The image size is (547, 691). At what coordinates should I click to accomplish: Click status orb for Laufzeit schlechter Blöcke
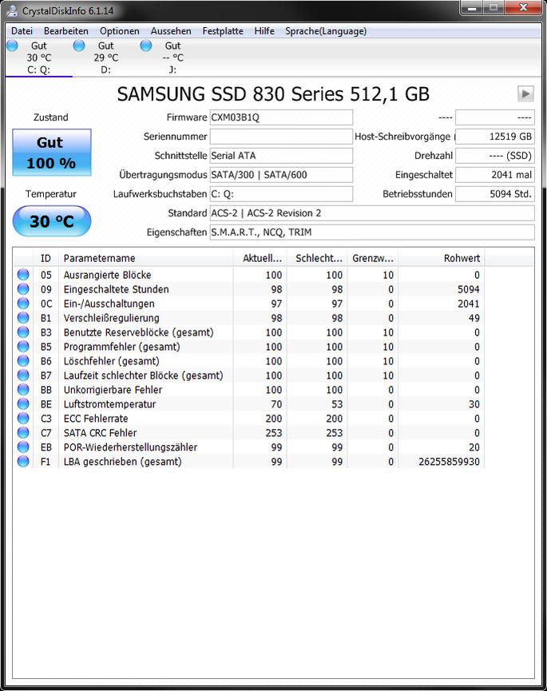pyautogui.click(x=23, y=375)
